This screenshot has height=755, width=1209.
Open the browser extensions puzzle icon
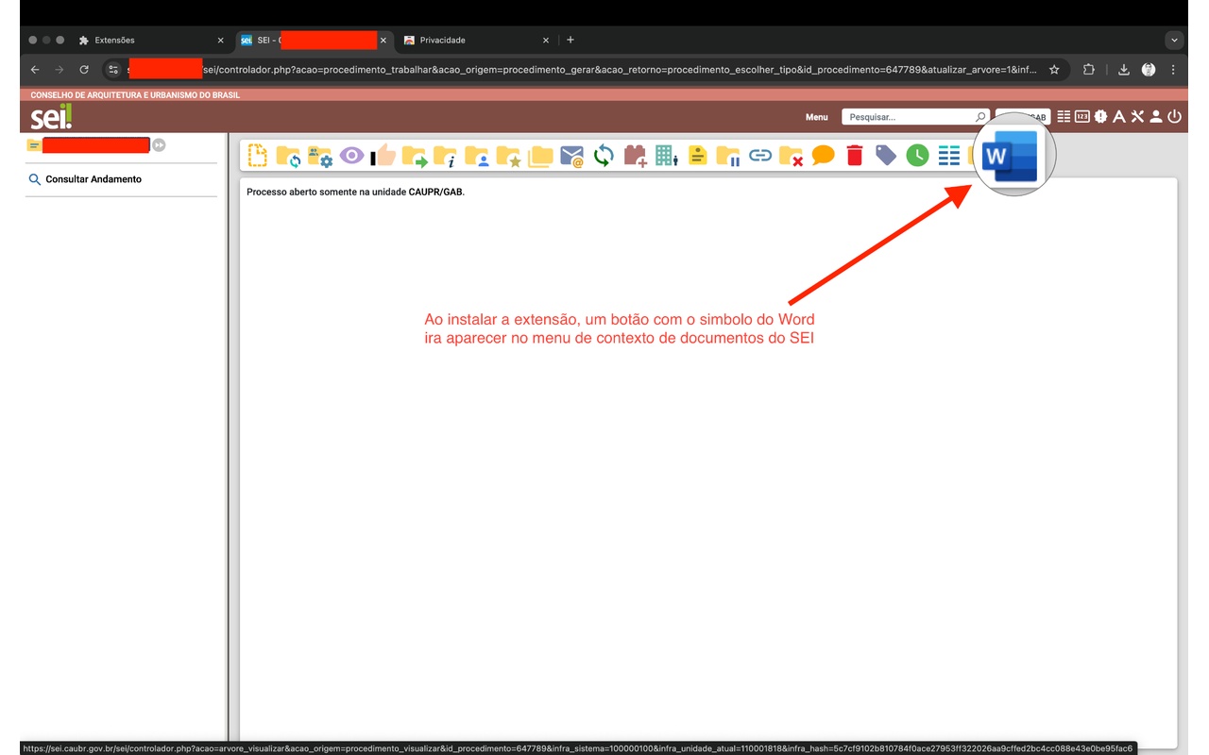1089,70
